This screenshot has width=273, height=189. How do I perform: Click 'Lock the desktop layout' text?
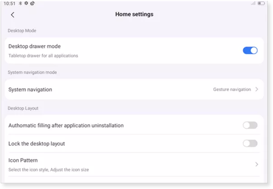pyautogui.click(x=37, y=143)
